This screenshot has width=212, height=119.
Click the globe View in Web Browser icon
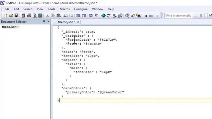[103, 16]
